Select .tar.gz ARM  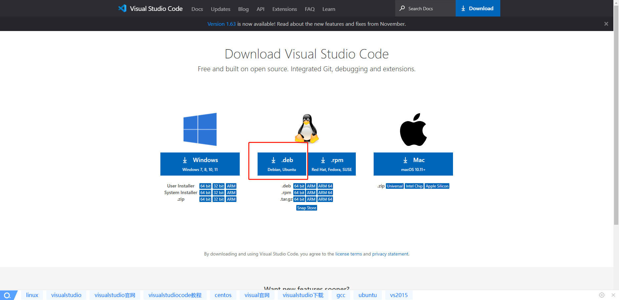pyautogui.click(x=311, y=199)
